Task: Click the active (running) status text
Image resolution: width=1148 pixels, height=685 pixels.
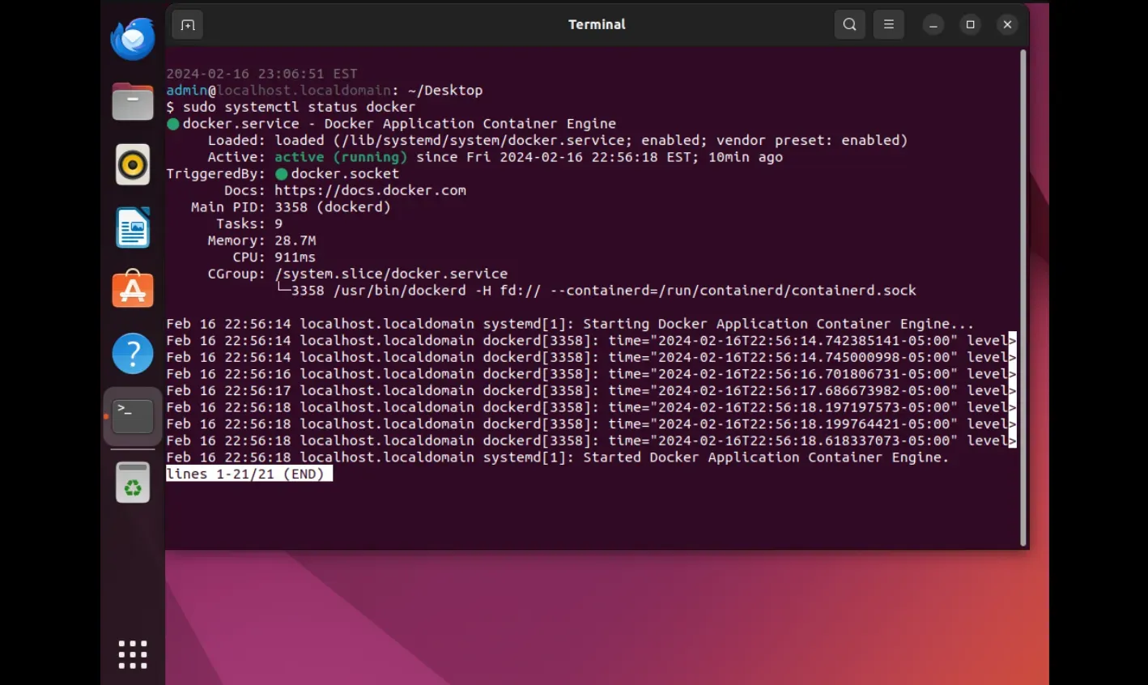Action: click(340, 156)
